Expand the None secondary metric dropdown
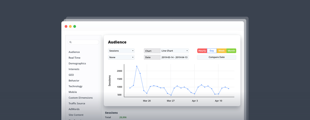This screenshot has height=120, width=310. (121, 58)
